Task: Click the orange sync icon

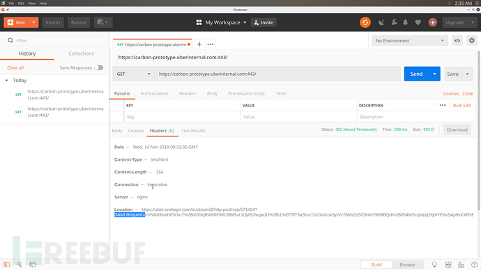Action: tap(365, 22)
